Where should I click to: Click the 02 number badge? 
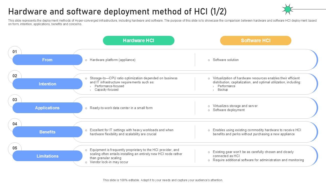pyautogui.click(x=15, y=76)
